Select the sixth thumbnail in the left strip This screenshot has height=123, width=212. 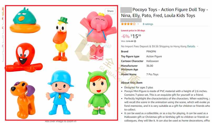3,57
